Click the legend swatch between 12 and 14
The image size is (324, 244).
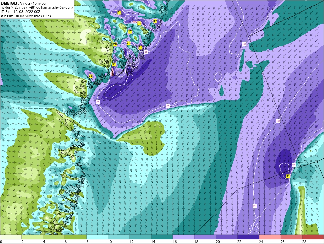(x=140, y=237)
